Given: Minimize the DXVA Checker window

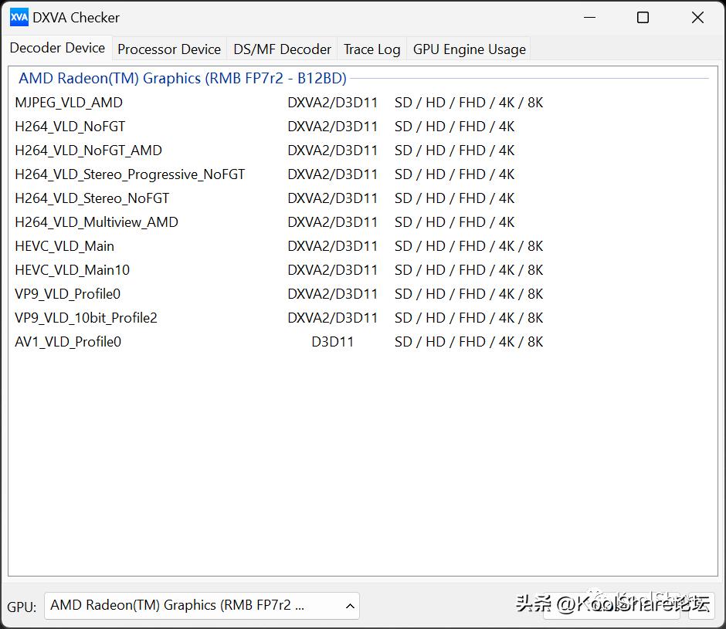Looking at the screenshot, I should pos(589,18).
